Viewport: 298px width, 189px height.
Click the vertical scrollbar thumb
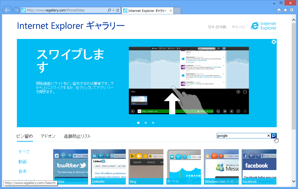[294, 76]
